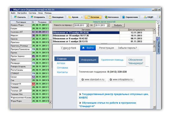Select supplier row Протек Уценка
The image size is (171, 116).
pyautogui.click(x=30, y=56)
